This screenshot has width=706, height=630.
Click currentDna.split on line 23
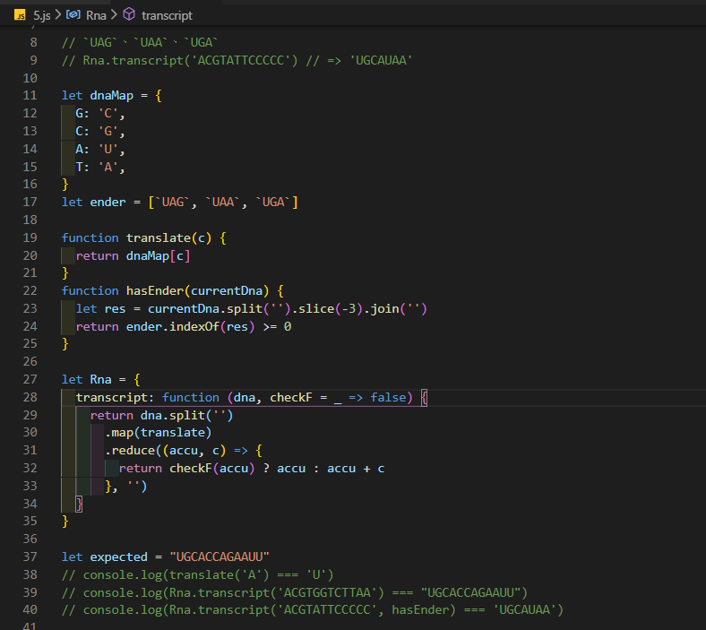click(205, 309)
